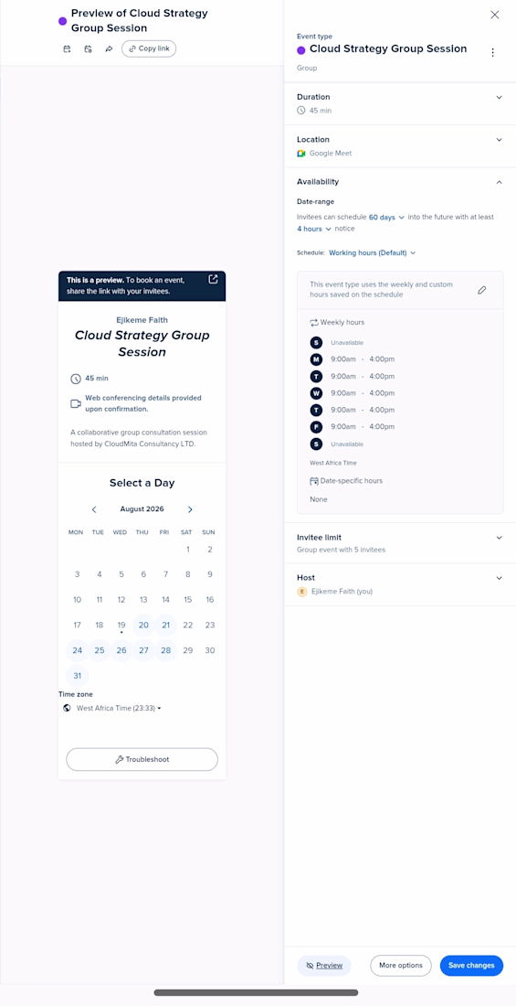516x1006 pixels.
Task: Expand the Invitee limit section
Action: click(500, 538)
